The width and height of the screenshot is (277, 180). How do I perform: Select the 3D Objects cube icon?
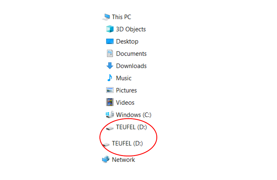pos(110,29)
